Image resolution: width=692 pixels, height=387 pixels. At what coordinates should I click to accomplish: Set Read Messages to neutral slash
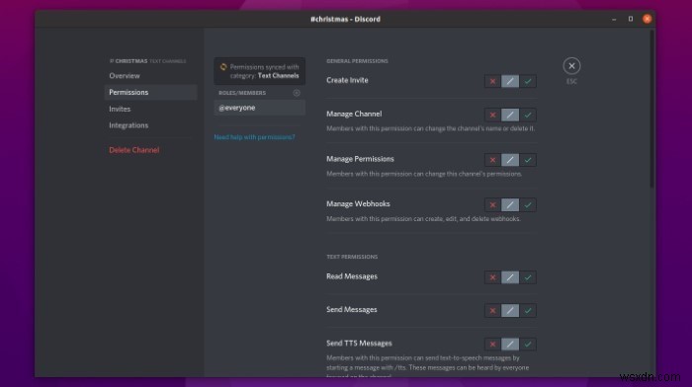[x=510, y=277]
